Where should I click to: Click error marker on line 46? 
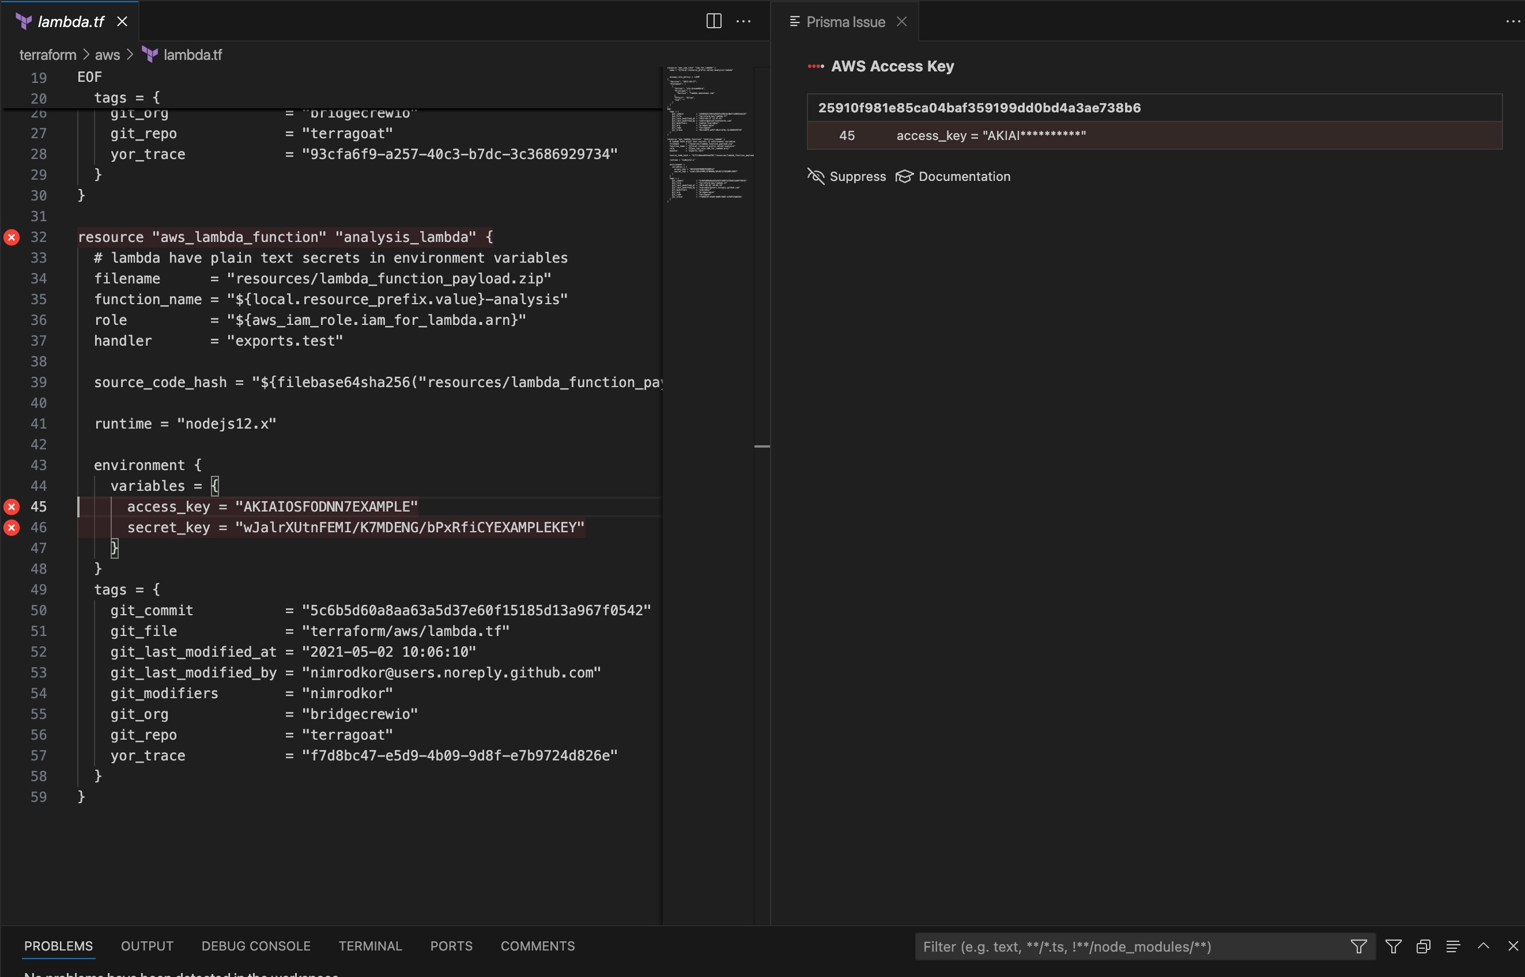click(12, 527)
